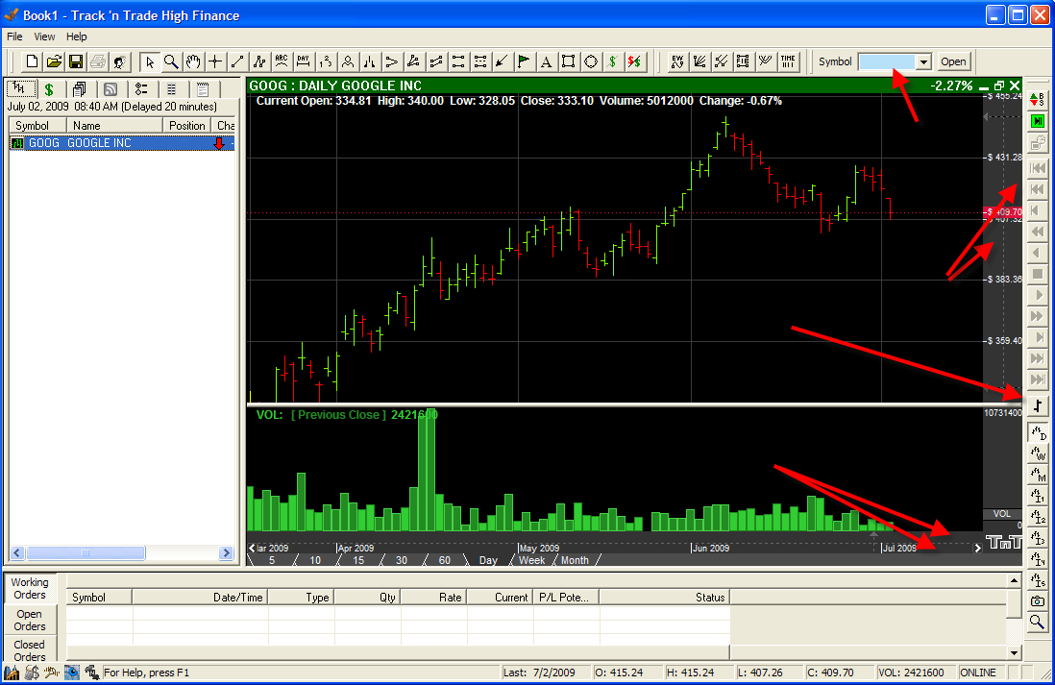1055x685 pixels.
Task: Select the TIME tool in the toolbar
Action: tap(787, 61)
